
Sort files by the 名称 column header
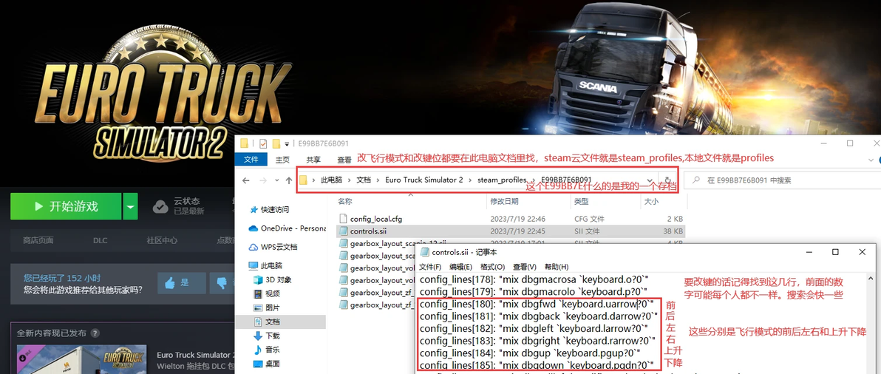click(346, 201)
